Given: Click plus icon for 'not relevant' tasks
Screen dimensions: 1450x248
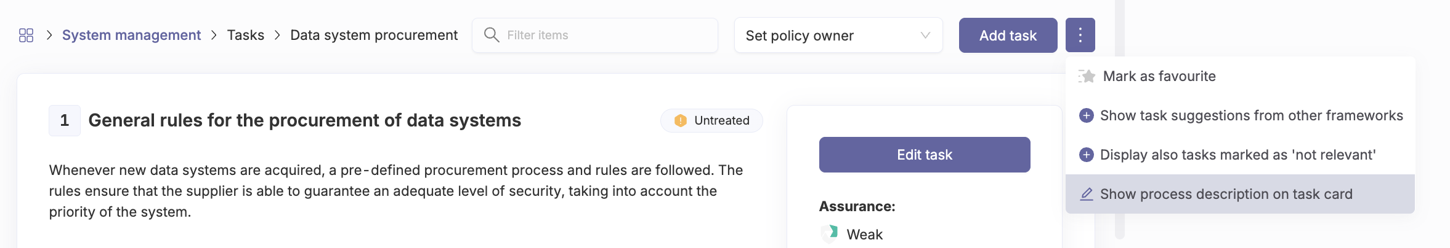Looking at the screenshot, I should click(x=1087, y=155).
